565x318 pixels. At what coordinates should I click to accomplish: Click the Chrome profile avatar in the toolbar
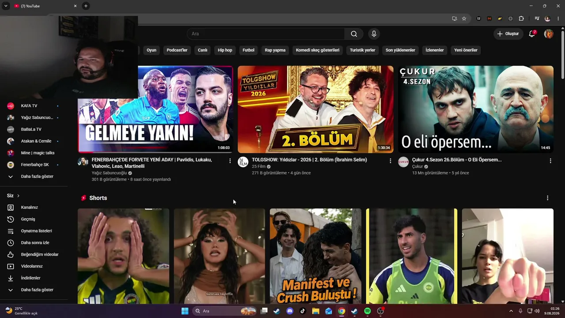click(547, 19)
